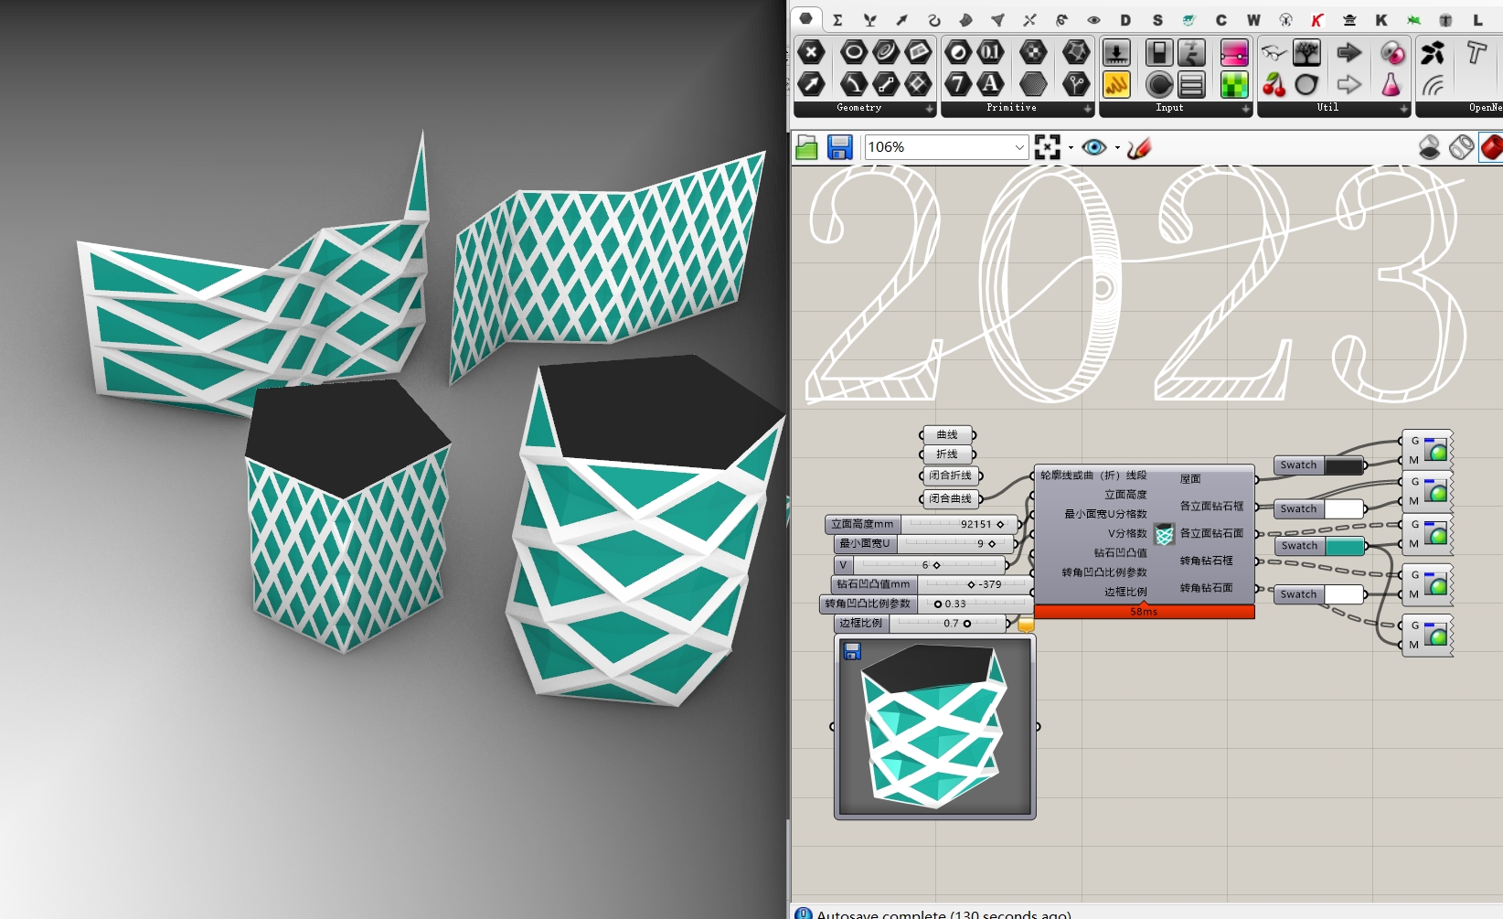Choose the round Button icon in Input panel
The height and width of the screenshot is (919, 1503).
[x=1159, y=84]
